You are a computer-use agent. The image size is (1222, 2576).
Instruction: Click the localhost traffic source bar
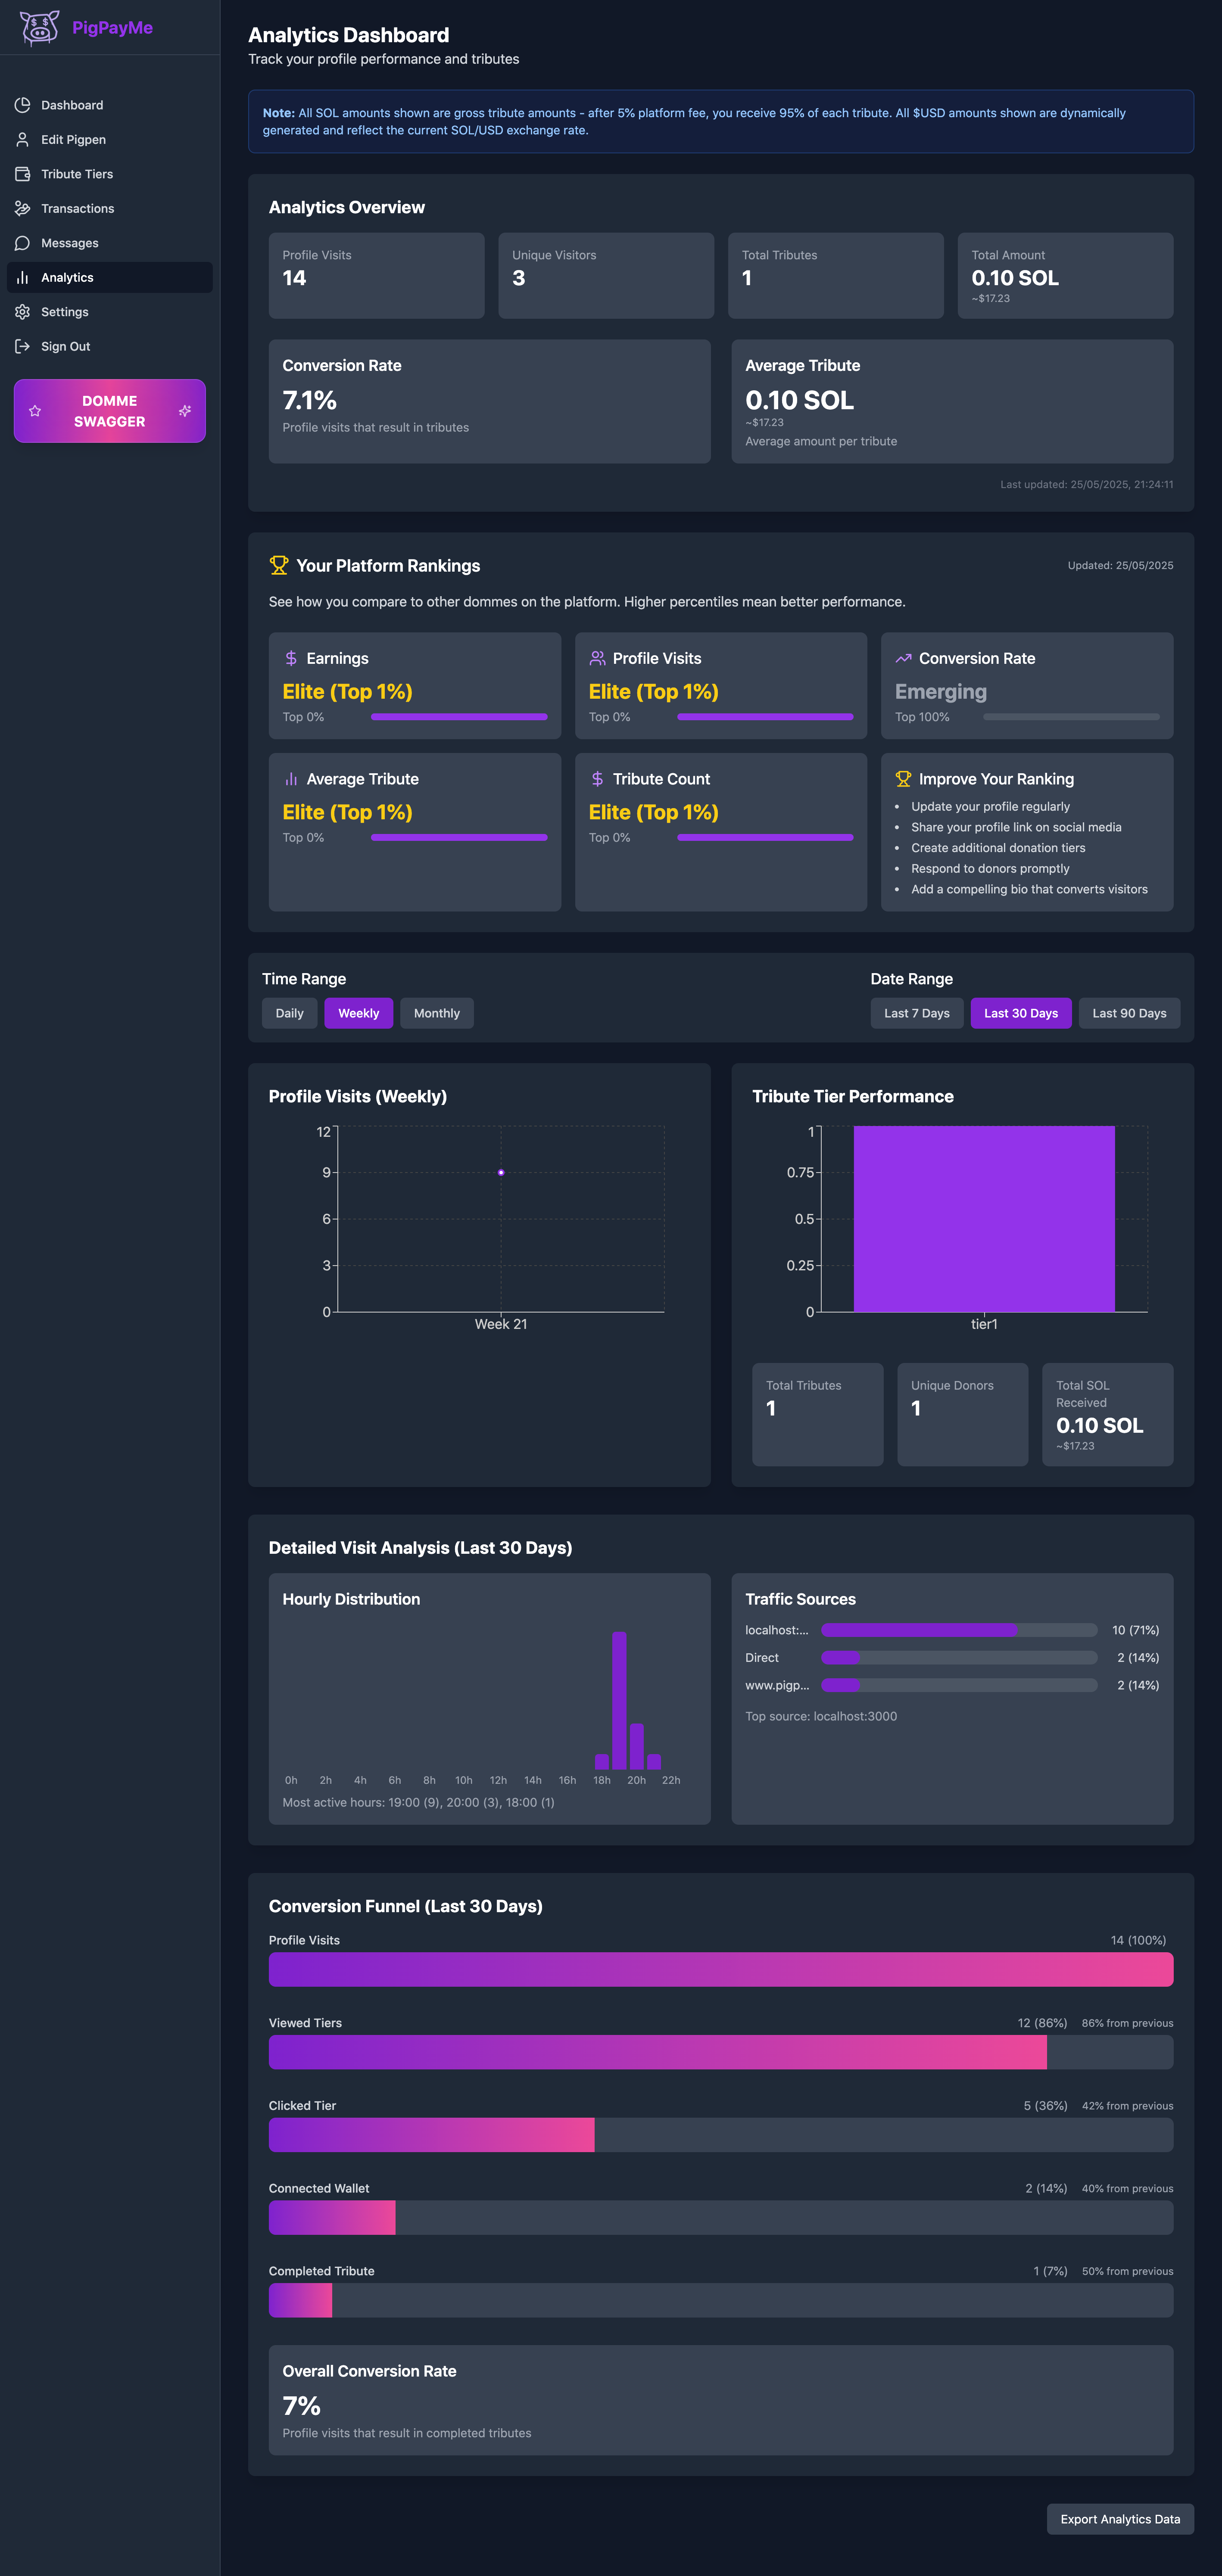959,1630
